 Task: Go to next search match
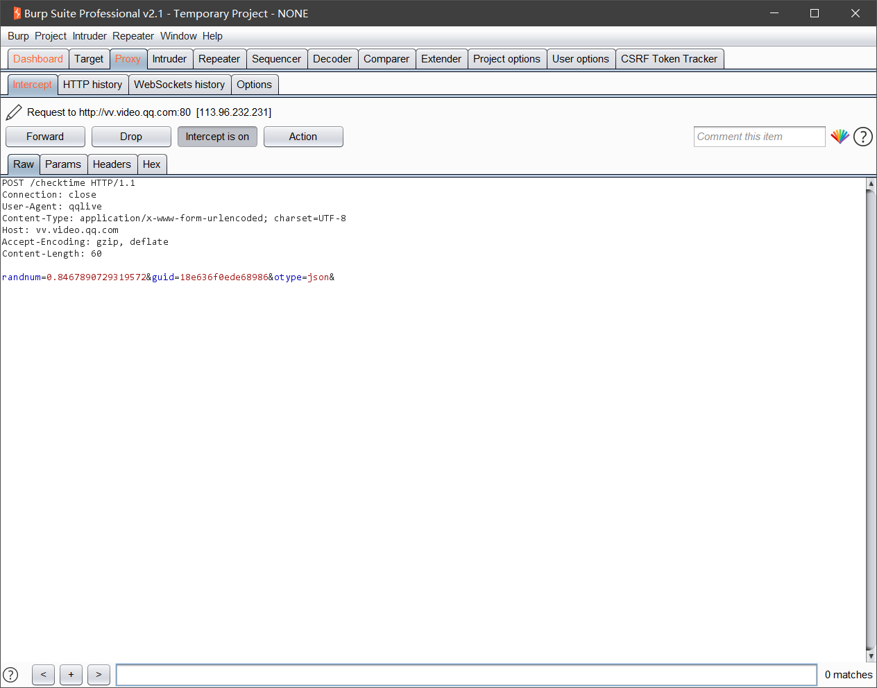point(99,674)
